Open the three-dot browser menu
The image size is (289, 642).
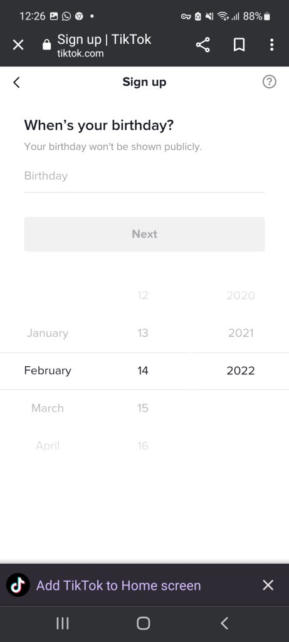pos(271,45)
